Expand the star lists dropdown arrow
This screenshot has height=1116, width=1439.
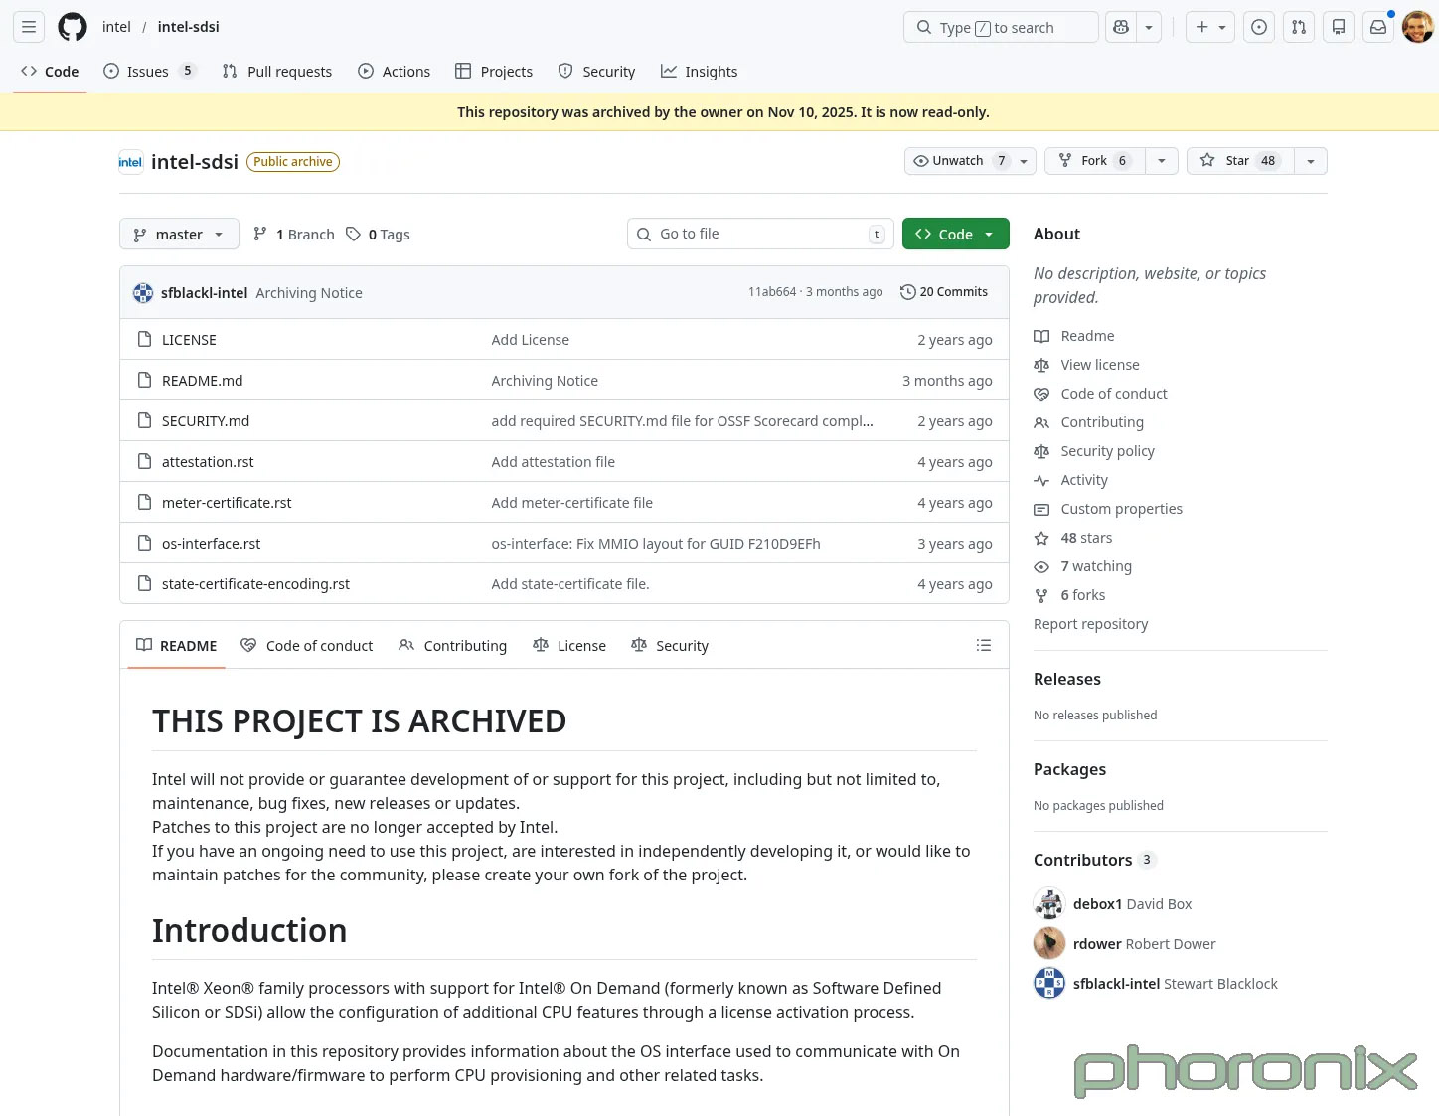click(1311, 161)
